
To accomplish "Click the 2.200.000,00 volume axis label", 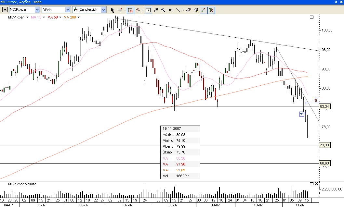I will click(332, 189).
